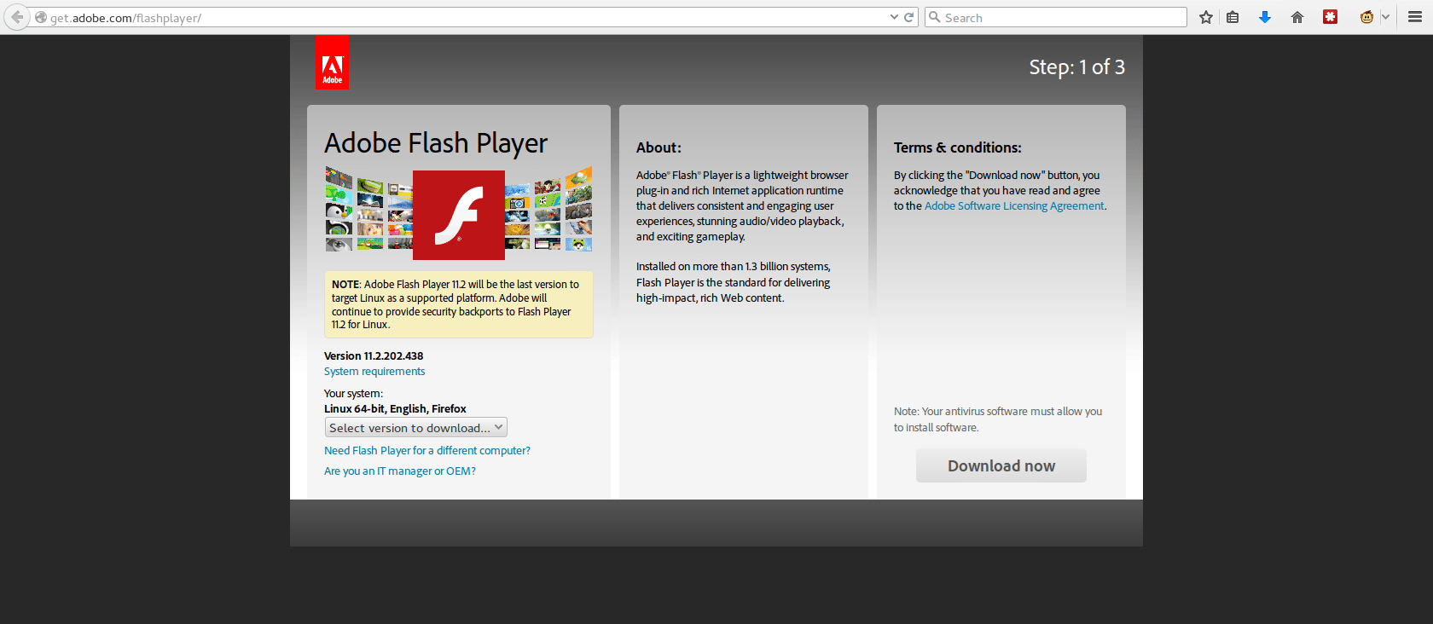The height and width of the screenshot is (624, 1433).
Task: Open the Firefox hamburger menu
Action: [x=1415, y=17]
